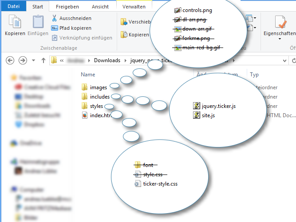Open the Freigeben ribbon tab
This screenshot has height=222, width=296.
tap(67, 7)
